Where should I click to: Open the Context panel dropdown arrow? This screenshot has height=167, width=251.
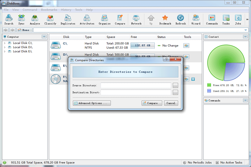pyautogui.click(x=245, y=37)
